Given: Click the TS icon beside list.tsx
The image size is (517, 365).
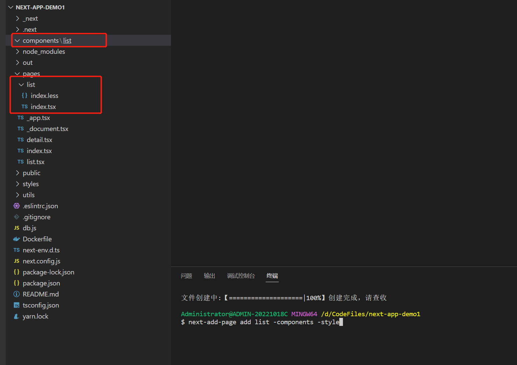Looking at the screenshot, I should (20, 162).
